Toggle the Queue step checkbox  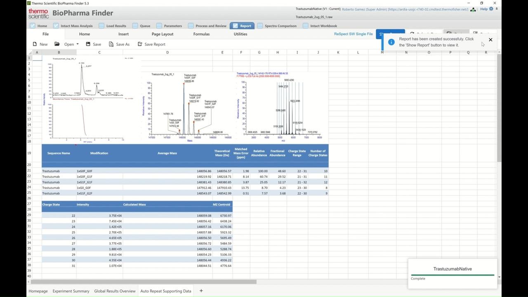click(135, 26)
